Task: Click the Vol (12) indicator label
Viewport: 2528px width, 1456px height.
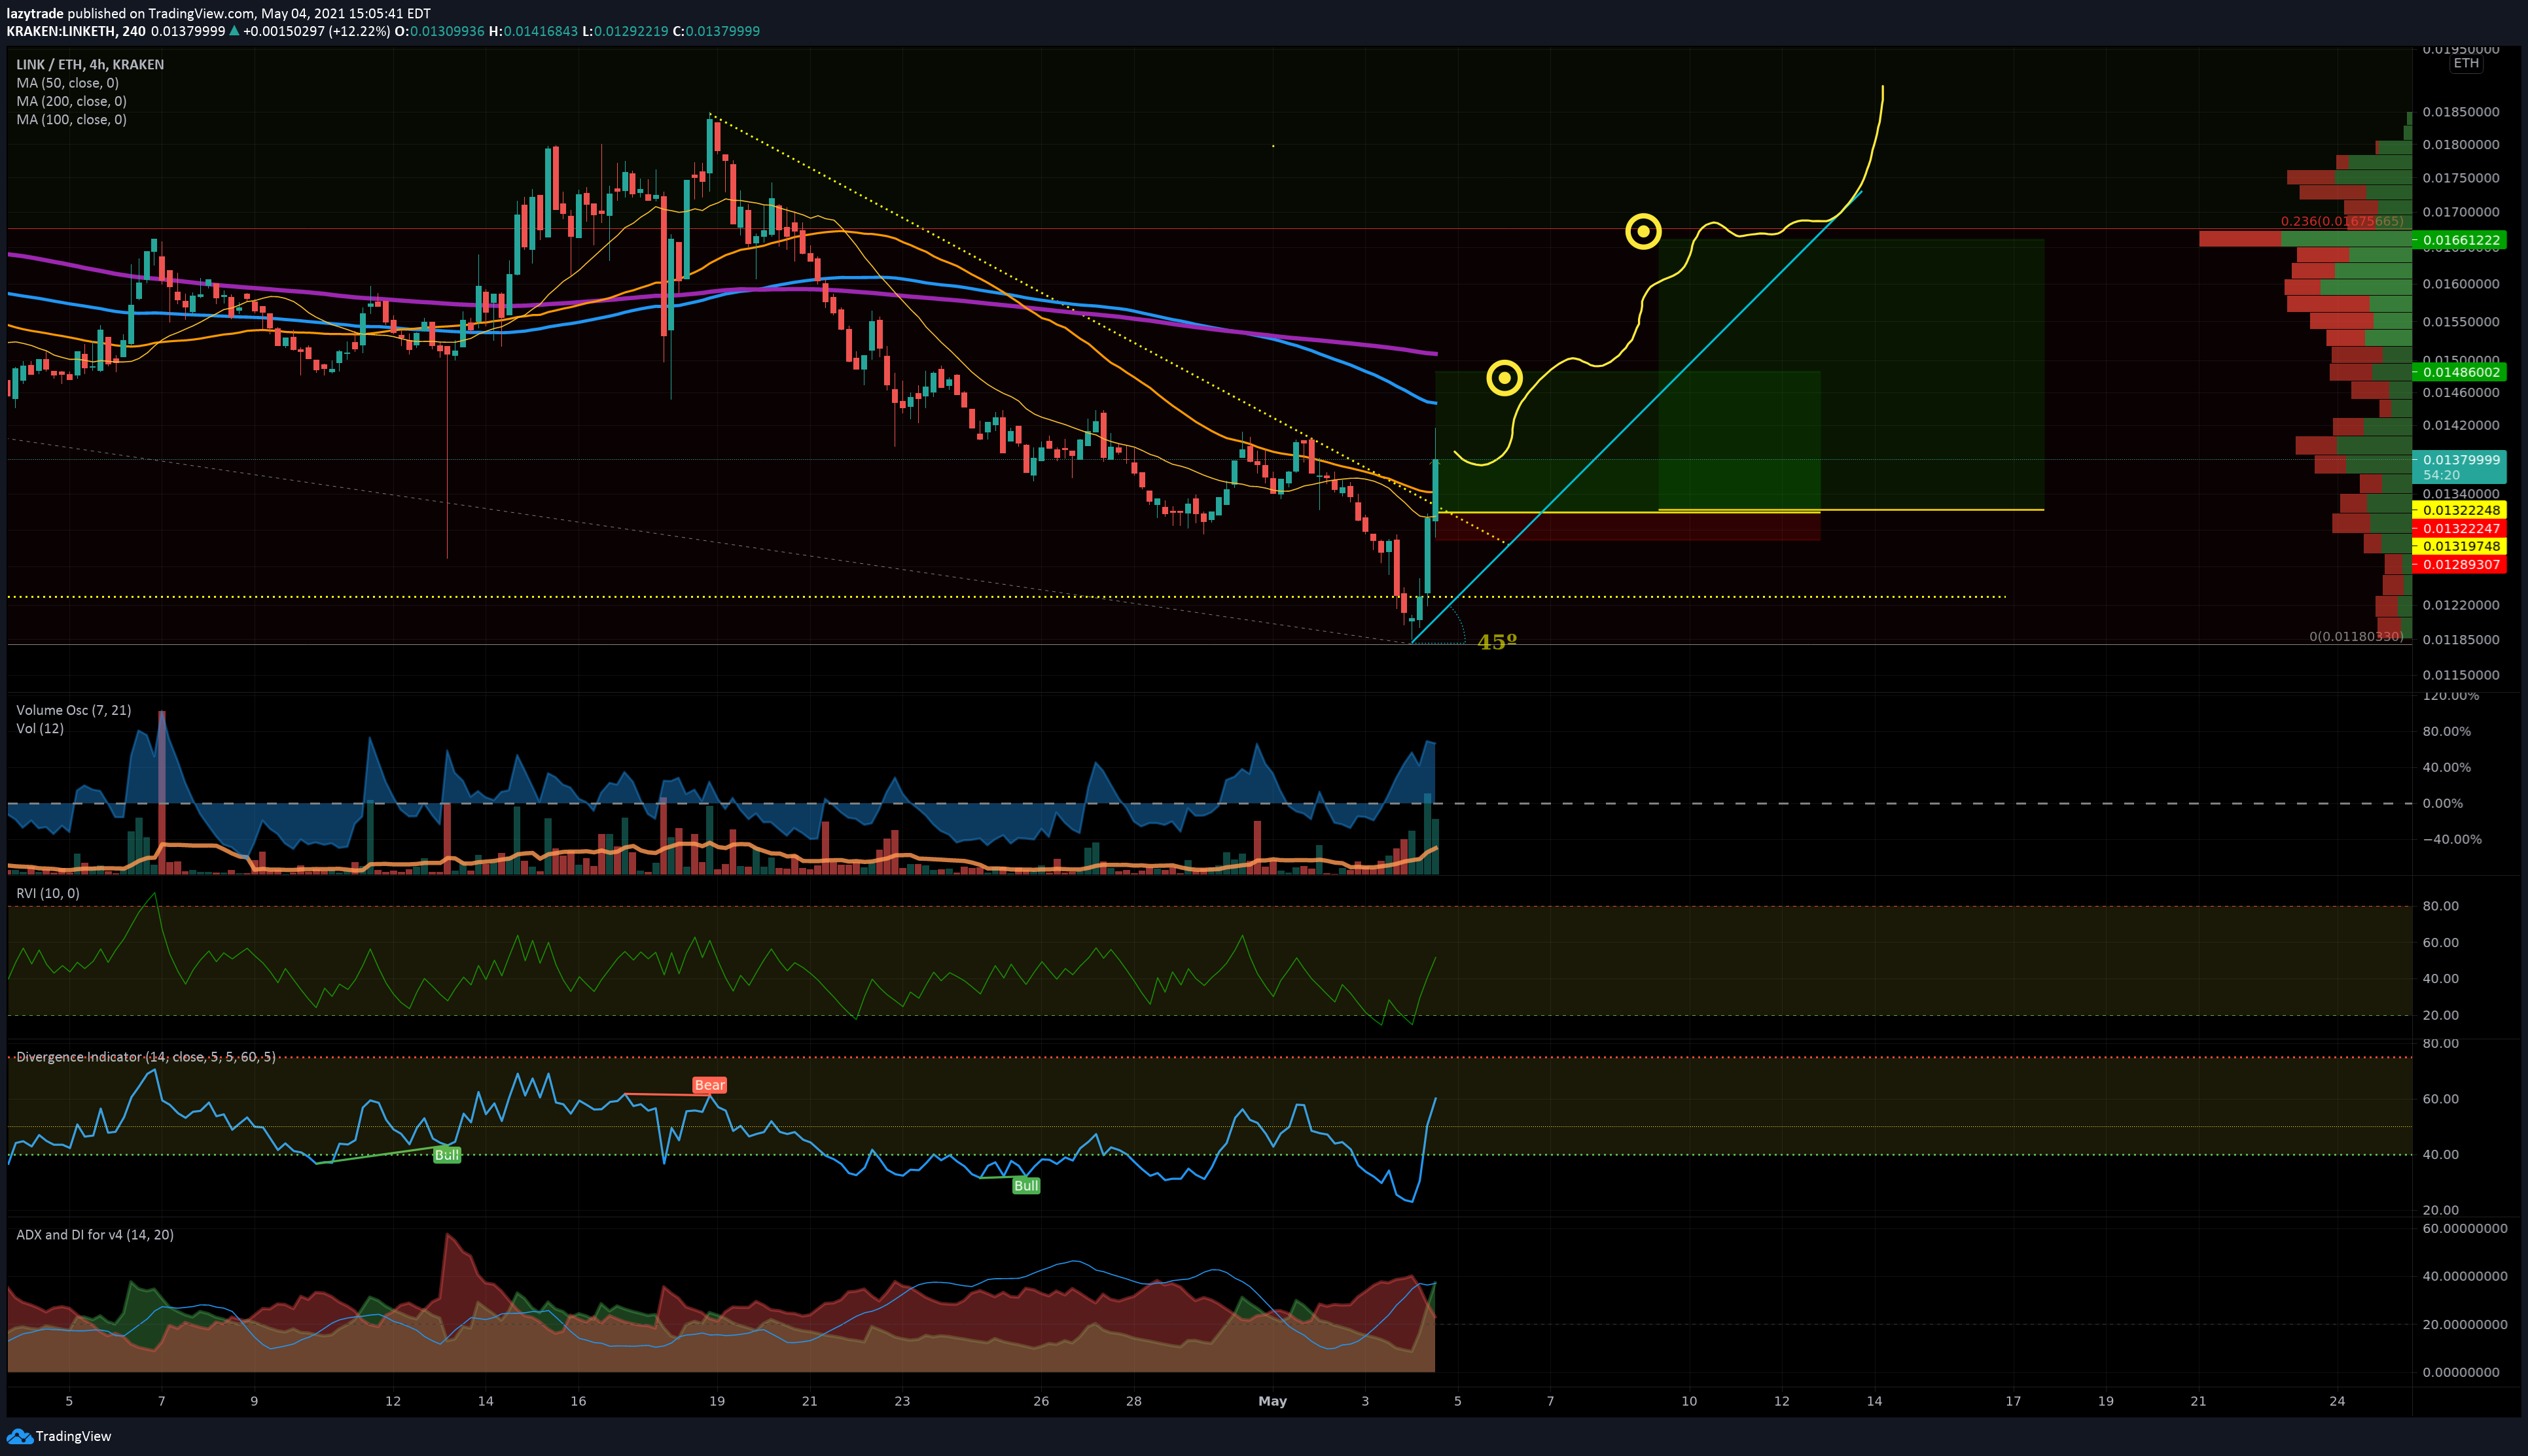Action: (x=40, y=728)
